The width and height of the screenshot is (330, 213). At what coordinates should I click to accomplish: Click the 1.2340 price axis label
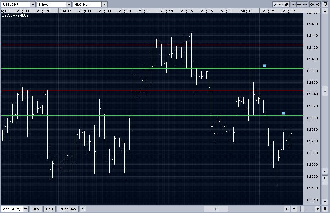pyautogui.click(x=312, y=94)
